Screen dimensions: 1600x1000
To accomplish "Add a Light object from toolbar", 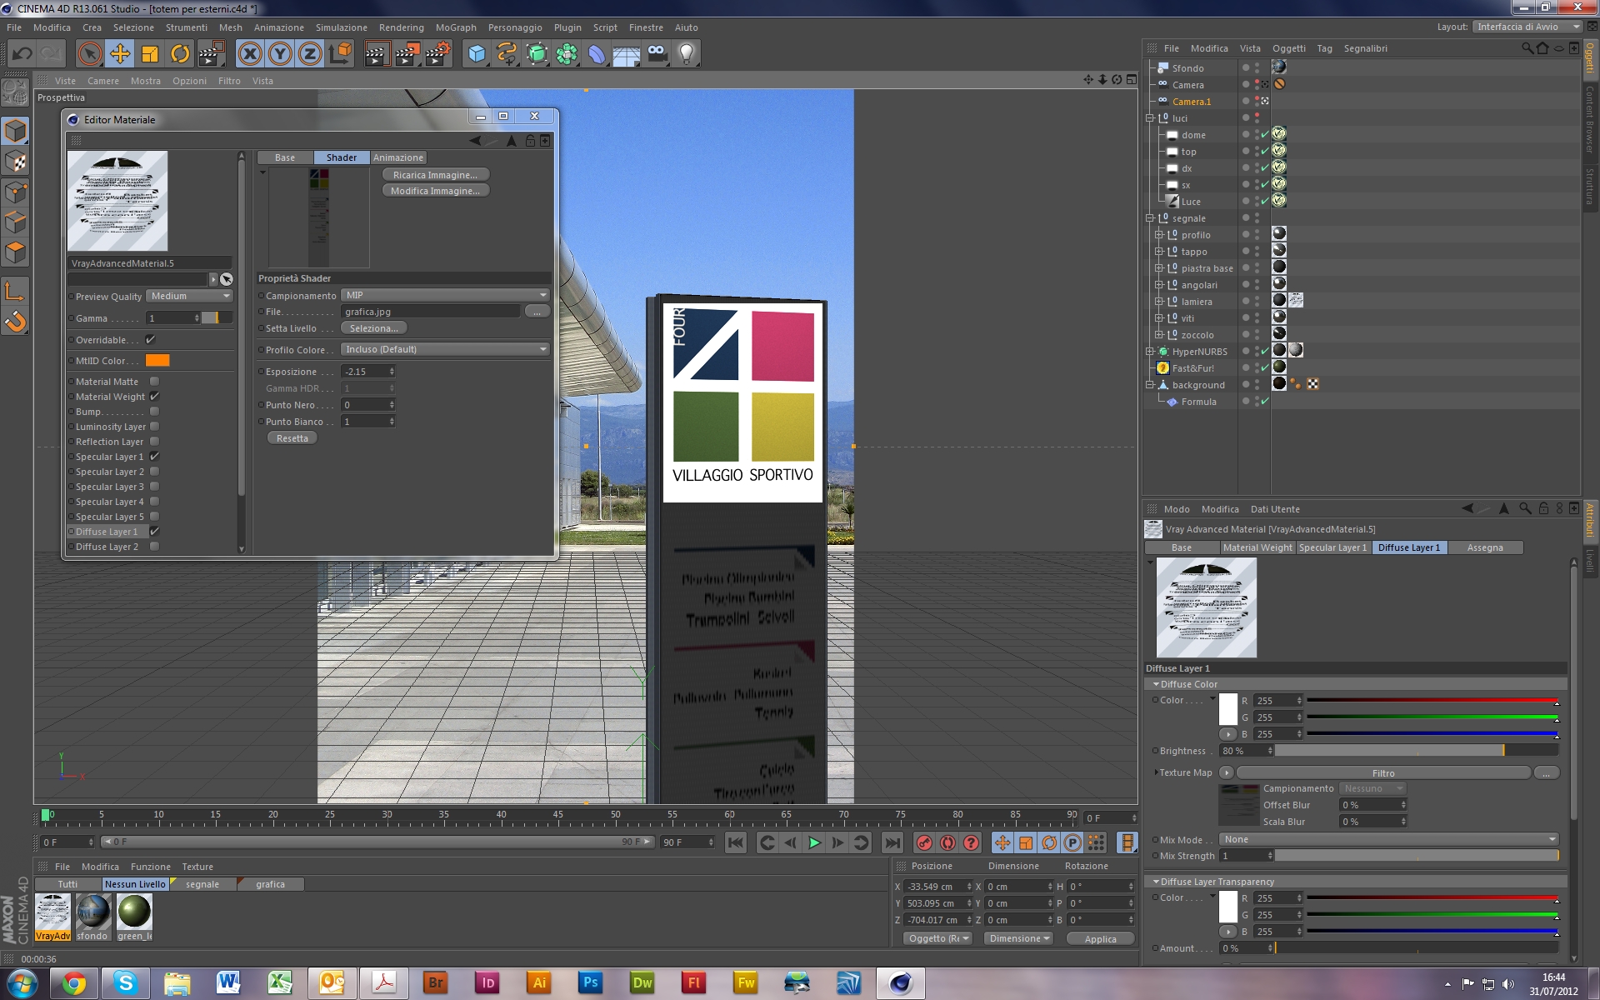I will (687, 54).
